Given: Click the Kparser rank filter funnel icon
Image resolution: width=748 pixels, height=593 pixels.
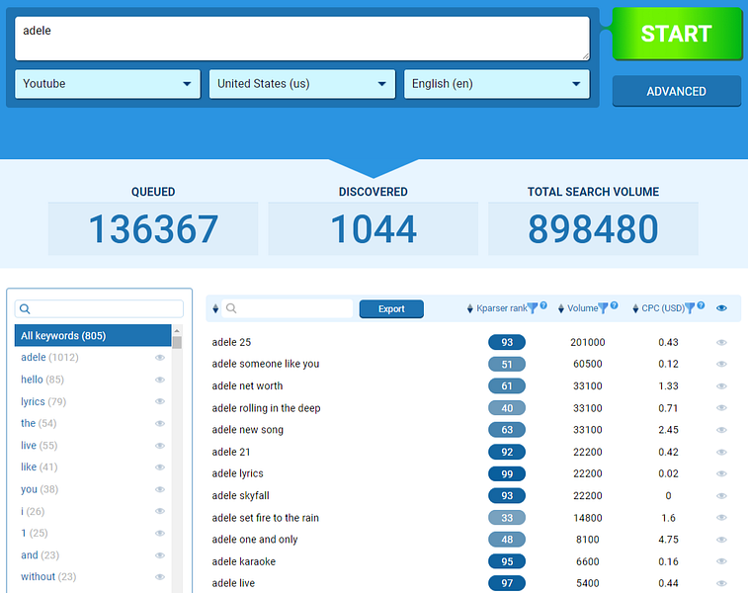Looking at the screenshot, I should tap(533, 308).
